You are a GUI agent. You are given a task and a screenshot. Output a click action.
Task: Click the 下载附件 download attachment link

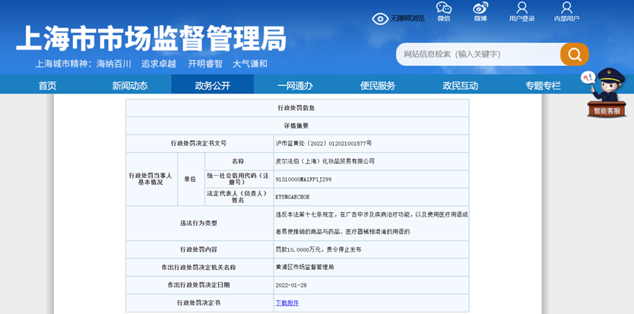287,303
